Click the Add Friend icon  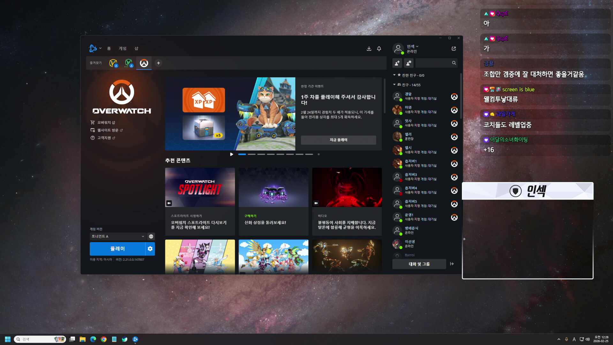tap(397, 63)
